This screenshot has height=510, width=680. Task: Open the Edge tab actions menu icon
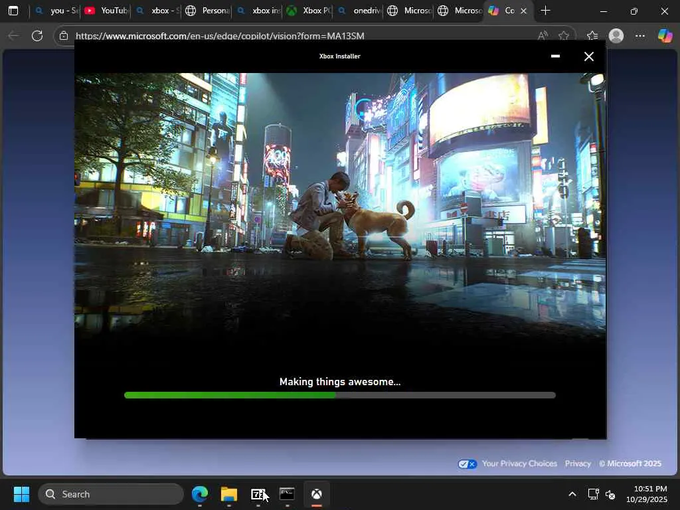[x=13, y=11]
